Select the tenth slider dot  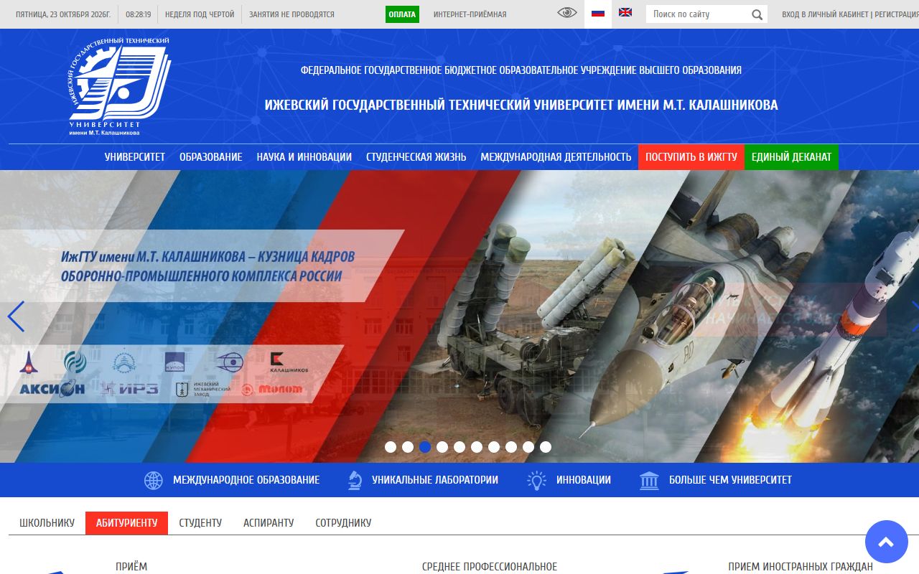(546, 447)
